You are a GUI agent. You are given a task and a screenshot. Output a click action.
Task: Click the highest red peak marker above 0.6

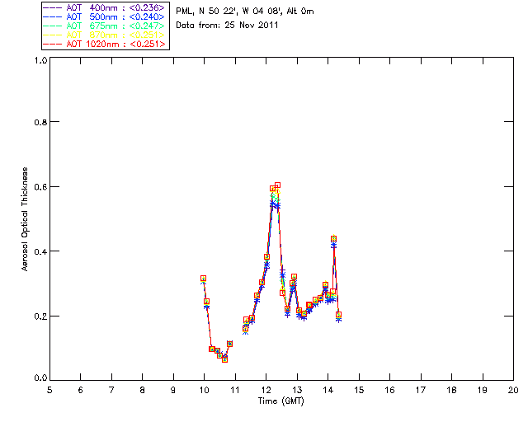coord(277,185)
